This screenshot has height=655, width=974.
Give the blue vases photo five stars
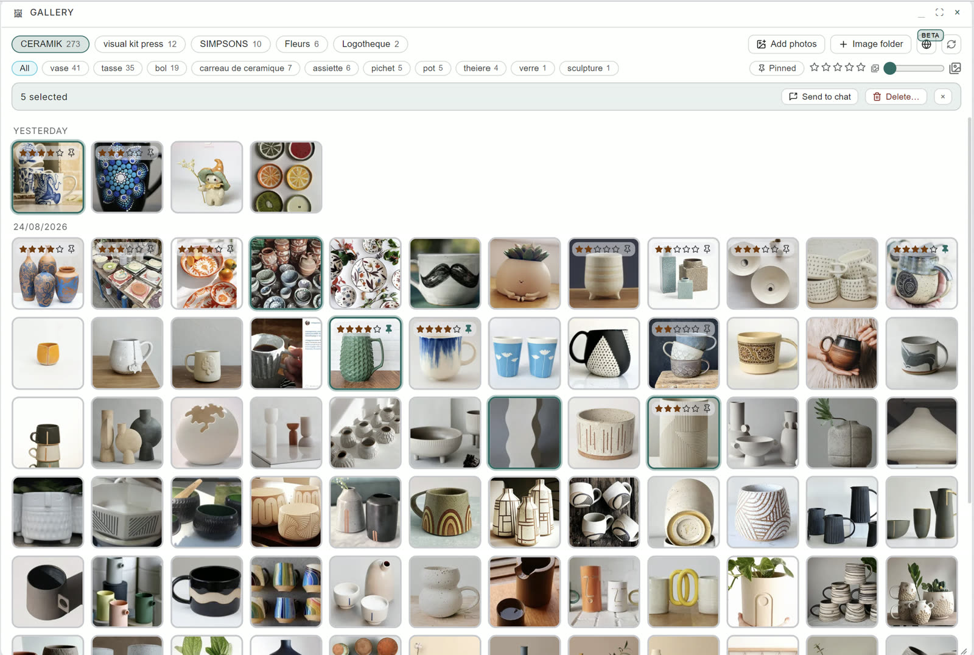click(x=60, y=249)
